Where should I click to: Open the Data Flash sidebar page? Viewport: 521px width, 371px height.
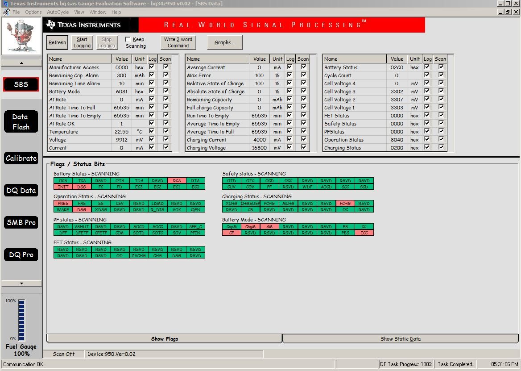21,122
